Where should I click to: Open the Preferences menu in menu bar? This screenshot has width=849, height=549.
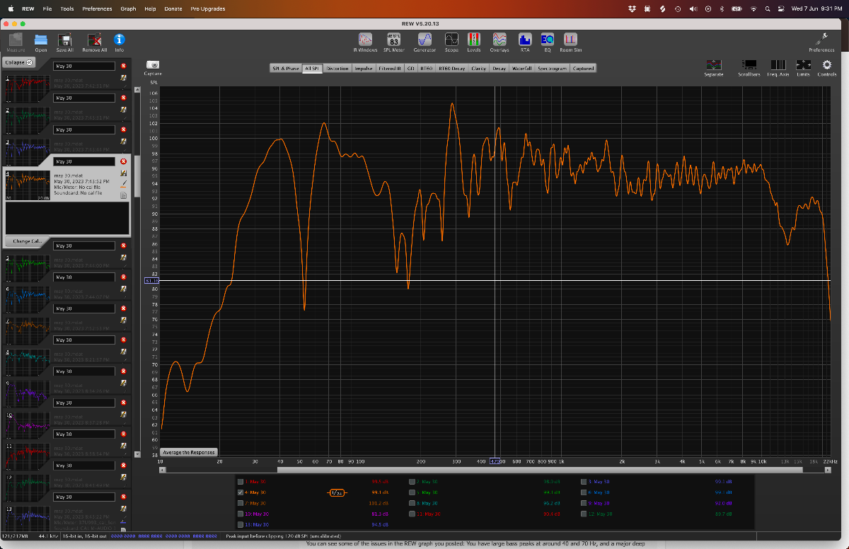[x=97, y=9]
